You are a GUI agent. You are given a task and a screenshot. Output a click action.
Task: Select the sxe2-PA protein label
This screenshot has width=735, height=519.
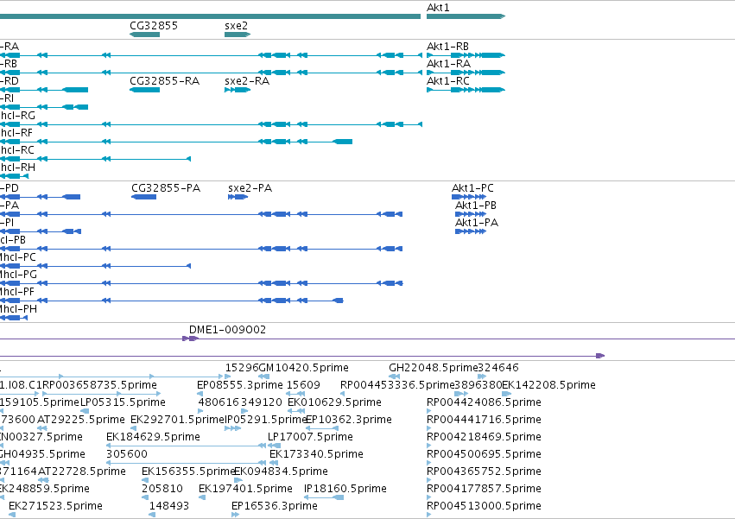(x=250, y=188)
